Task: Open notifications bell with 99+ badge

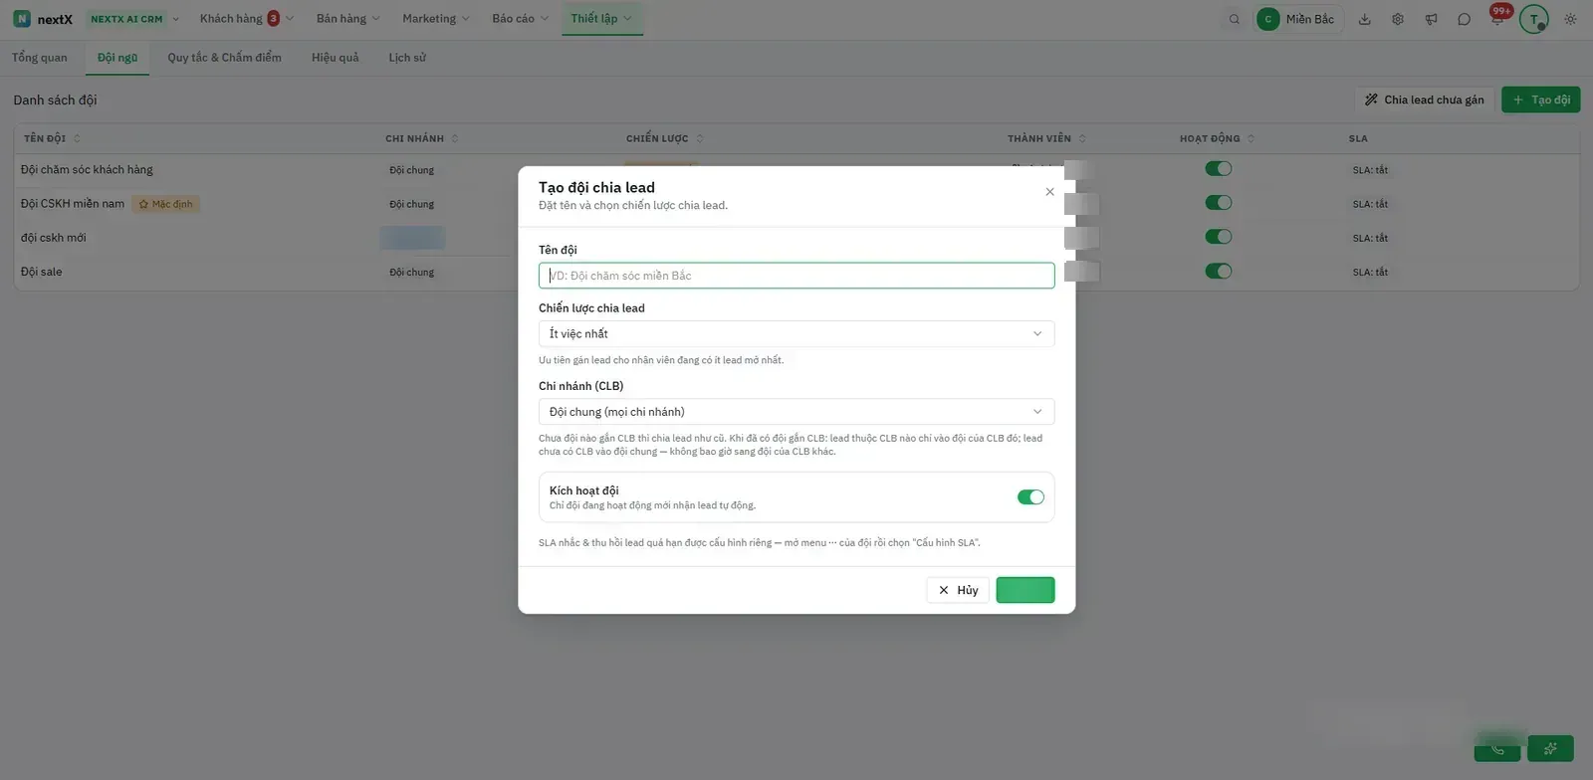Action: click(1498, 17)
